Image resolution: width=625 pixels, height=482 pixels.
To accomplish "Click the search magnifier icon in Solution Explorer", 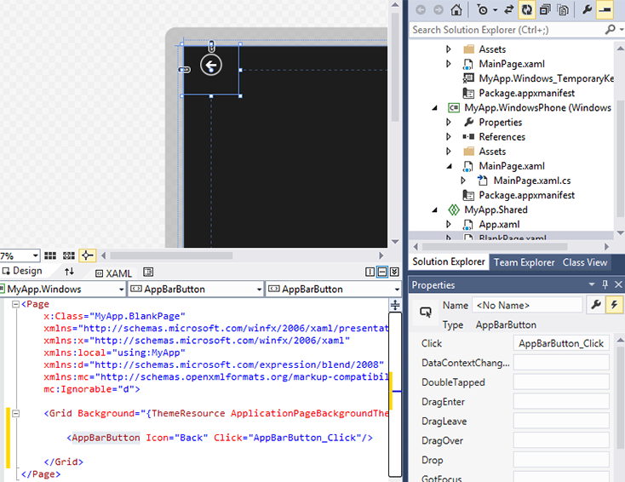I will coord(610,30).
